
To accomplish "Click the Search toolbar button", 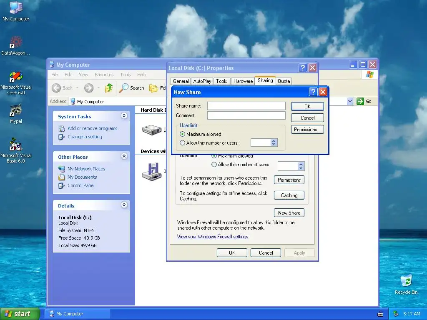I will pyautogui.click(x=131, y=87).
